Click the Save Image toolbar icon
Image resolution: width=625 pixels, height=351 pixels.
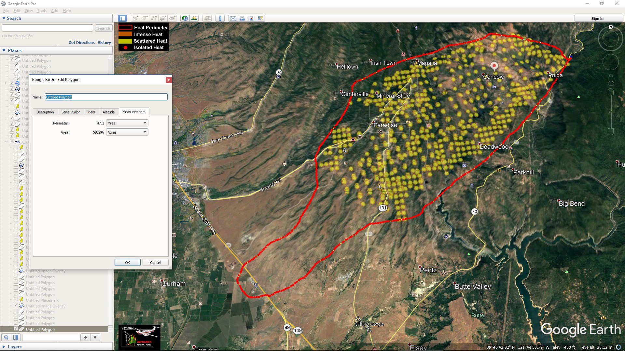coord(251,18)
